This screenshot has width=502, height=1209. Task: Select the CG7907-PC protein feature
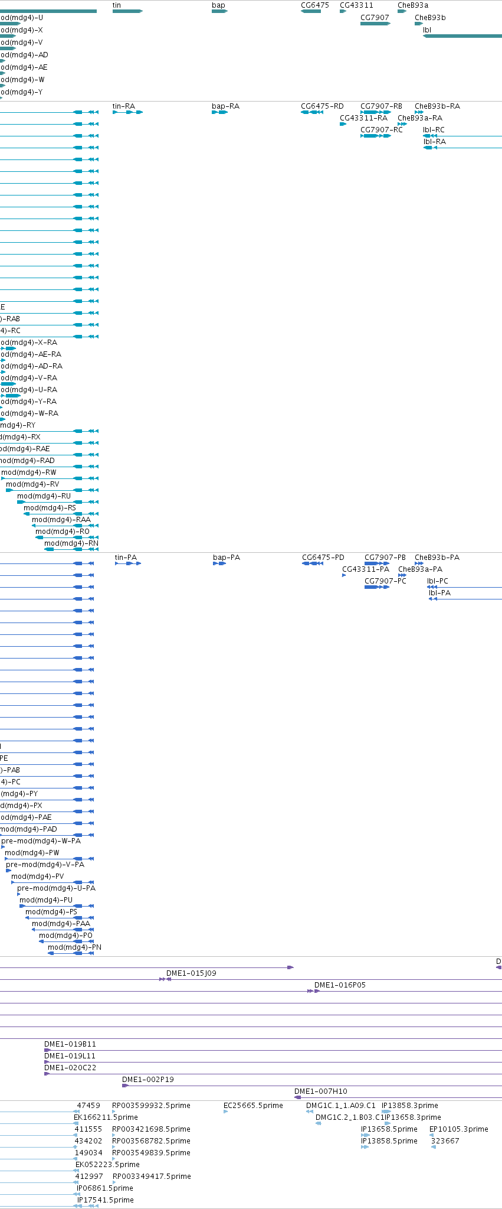(377, 587)
